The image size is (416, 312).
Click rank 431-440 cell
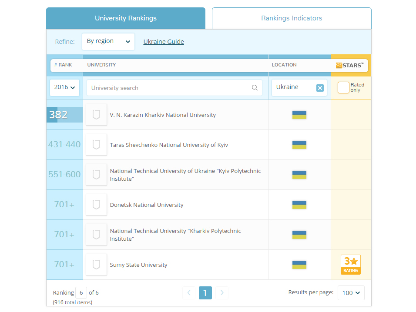64,145
